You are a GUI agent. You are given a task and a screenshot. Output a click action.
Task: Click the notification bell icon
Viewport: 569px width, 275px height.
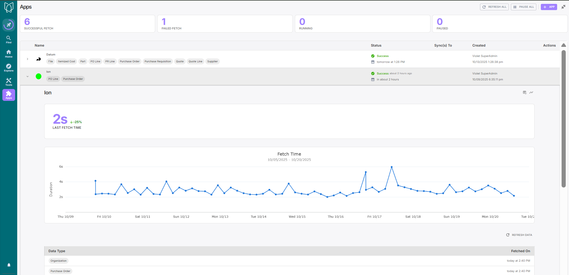tap(9, 265)
